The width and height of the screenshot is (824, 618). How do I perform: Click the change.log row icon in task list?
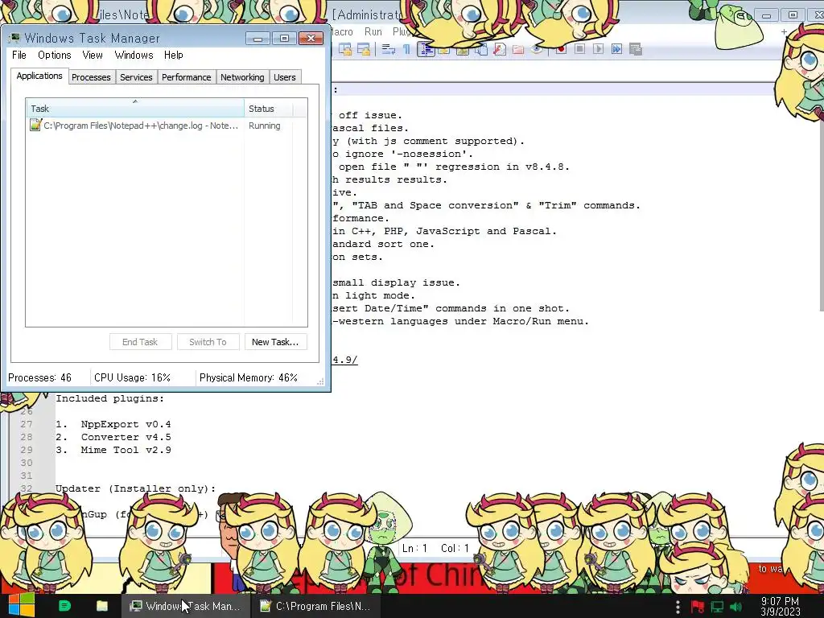coord(35,125)
